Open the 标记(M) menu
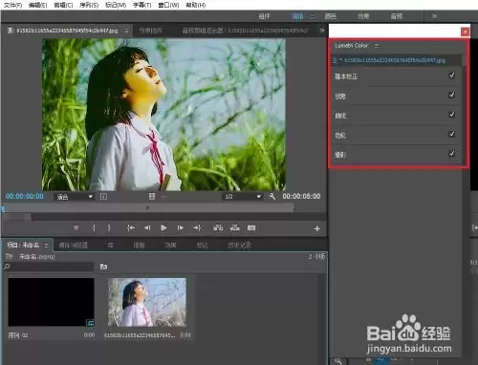 pyautogui.click(x=116, y=5)
